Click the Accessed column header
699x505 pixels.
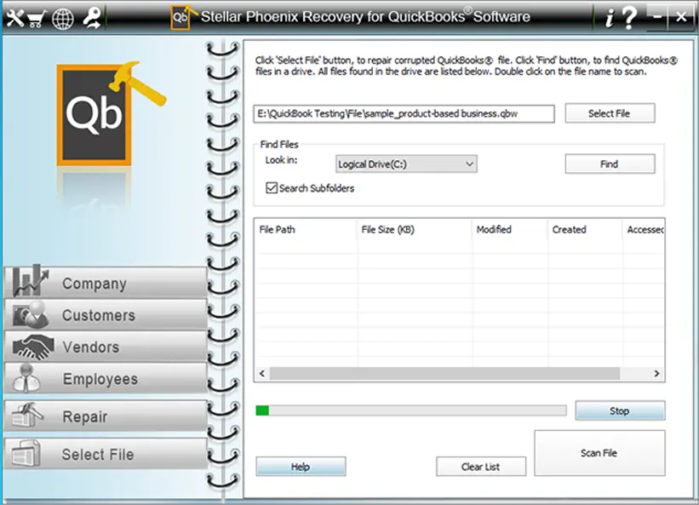tap(644, 230)
